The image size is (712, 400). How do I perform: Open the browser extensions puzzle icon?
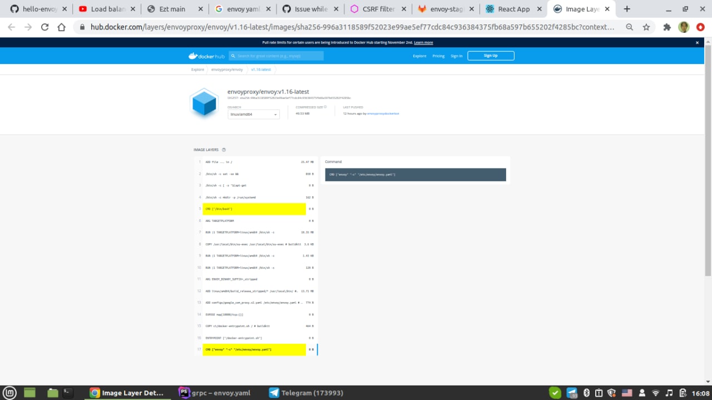(667, 27)
